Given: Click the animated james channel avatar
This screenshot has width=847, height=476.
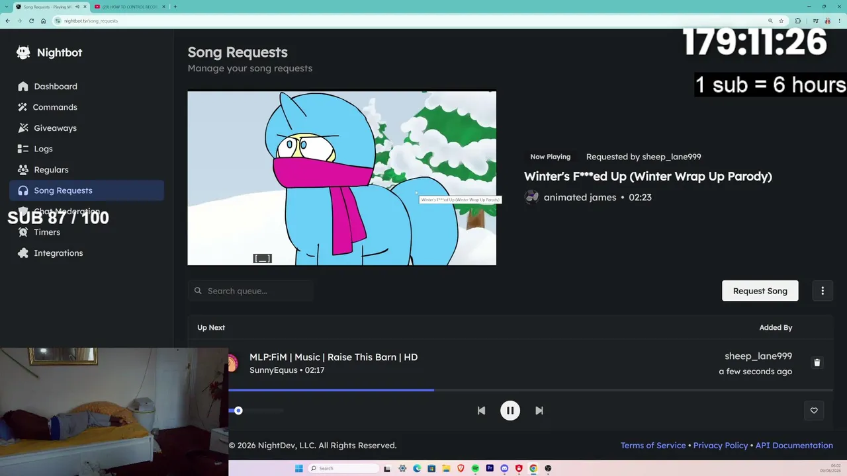Looking at the screenshot, I should click(531, 197).
